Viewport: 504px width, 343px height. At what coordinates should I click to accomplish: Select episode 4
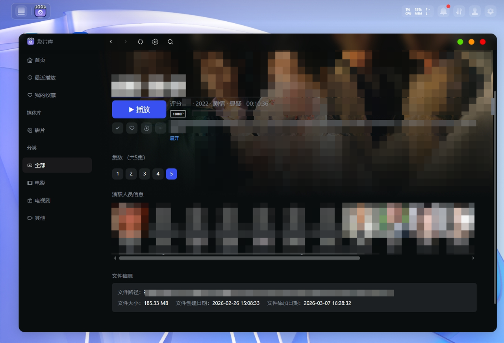point(158,174)
